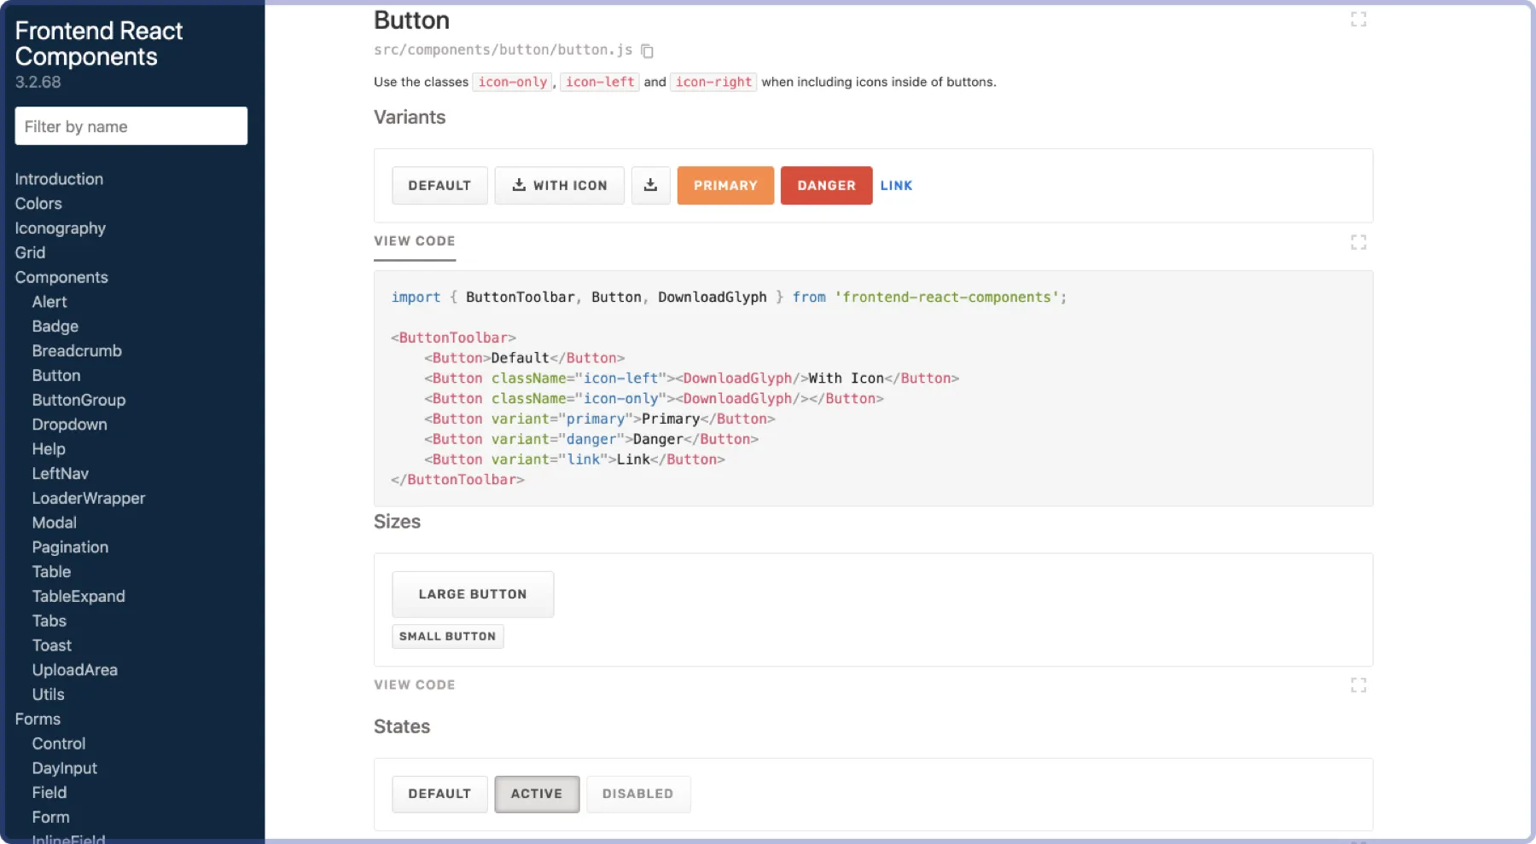Select Components section in sidebar

(61, 278)
